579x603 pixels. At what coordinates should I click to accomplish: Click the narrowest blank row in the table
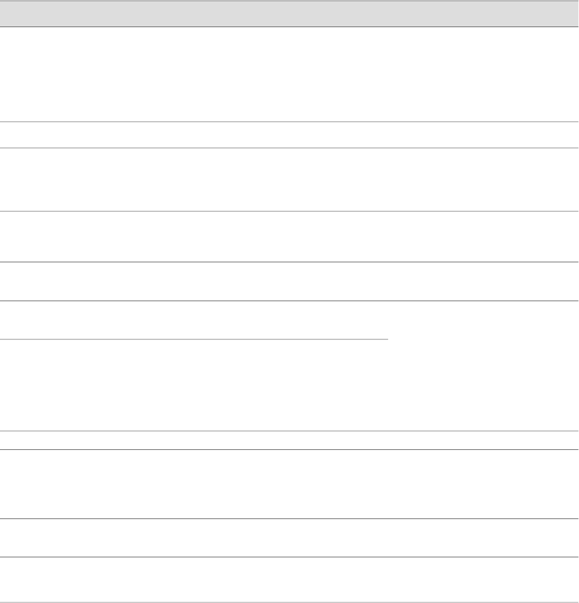(x=289, y=440)
